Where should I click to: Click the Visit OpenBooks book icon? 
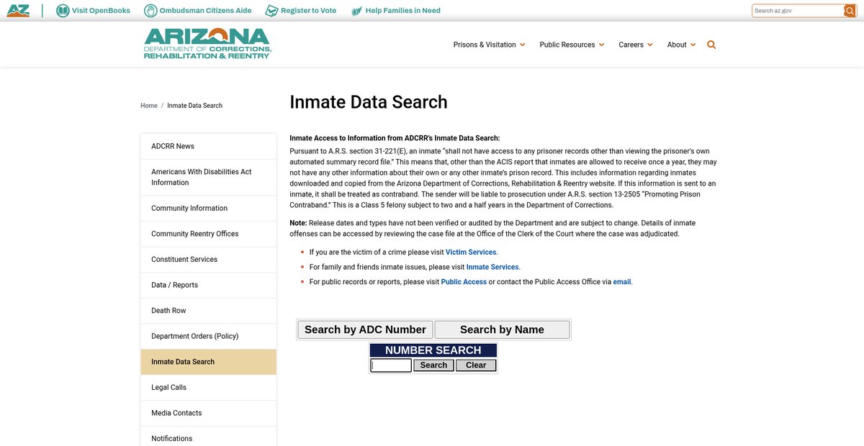point(63,11)
